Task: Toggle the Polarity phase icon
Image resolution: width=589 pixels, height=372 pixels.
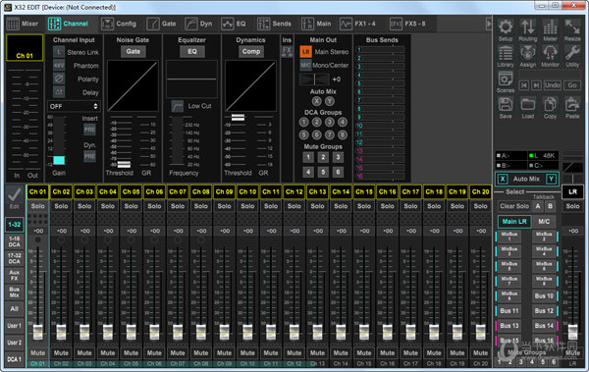Action: pos(59,79)
